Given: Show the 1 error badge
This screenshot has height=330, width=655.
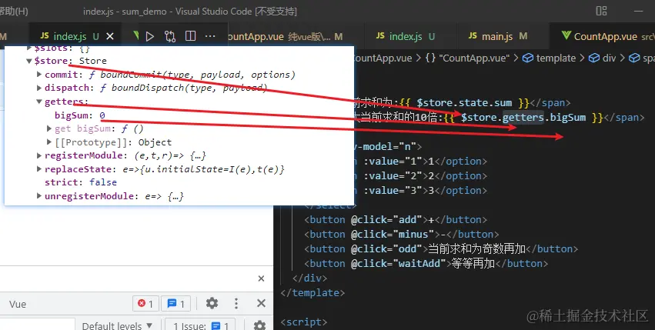Looking at the screenshot, I should point(145,304).
